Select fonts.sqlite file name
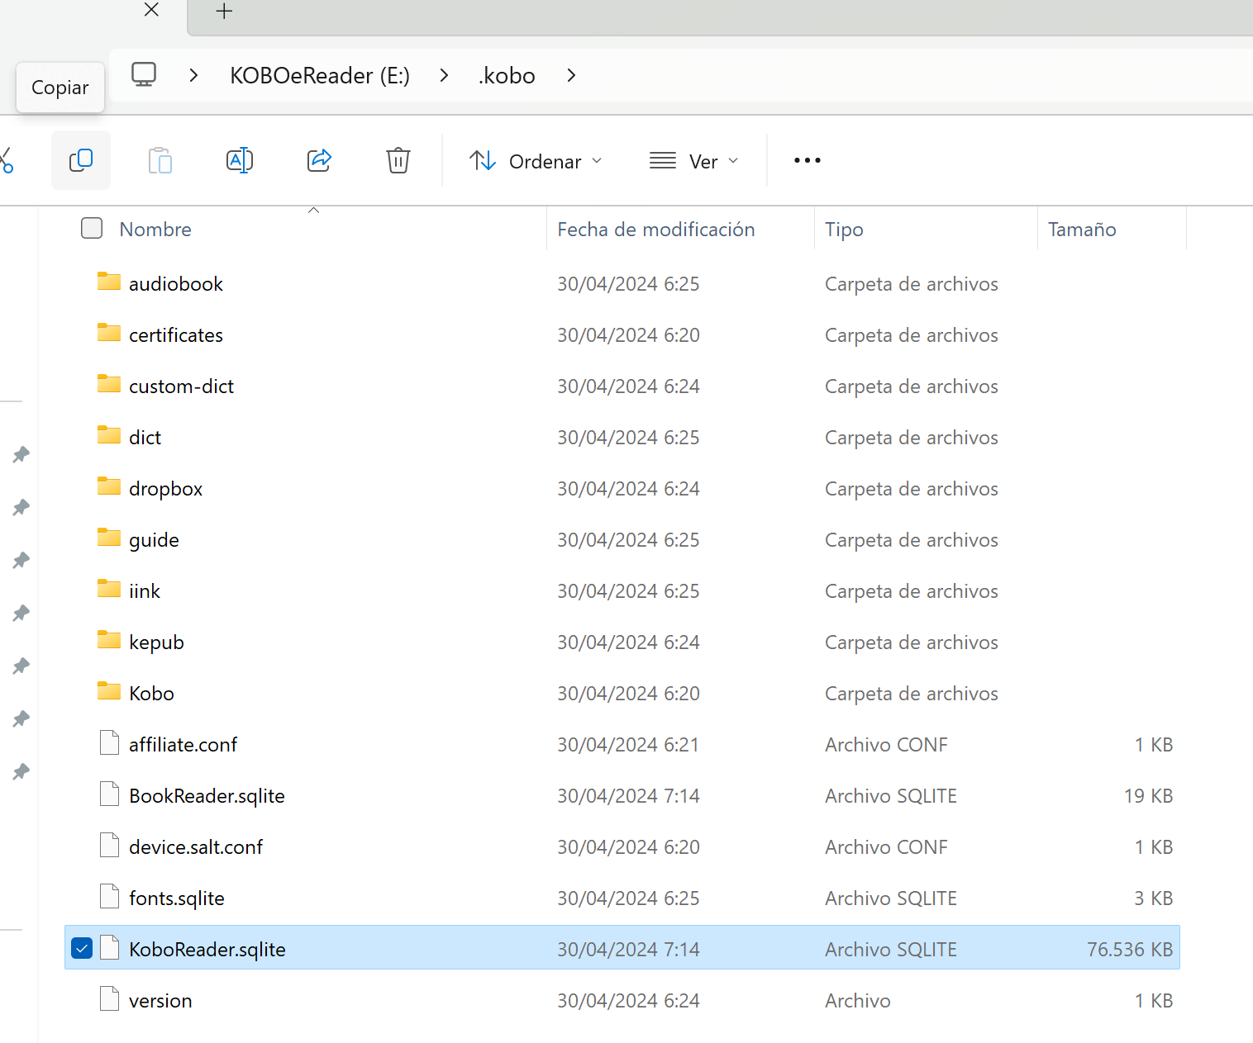The image size is (1253, 1043). click(x=177, y=898)
